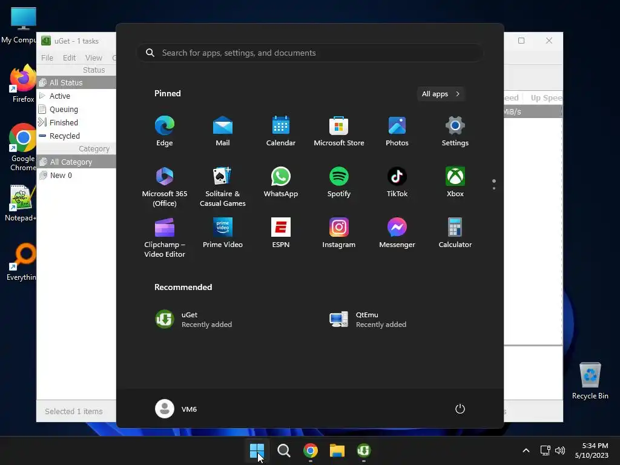Select Active status in uGet

tap(76, 96)
